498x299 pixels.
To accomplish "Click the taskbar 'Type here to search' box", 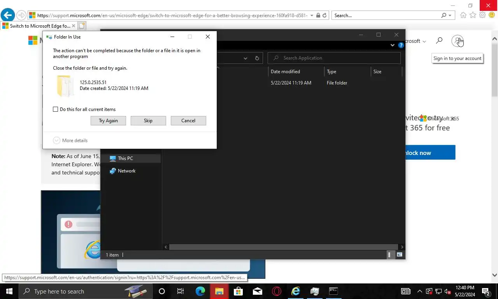I will tap(85, 291).
